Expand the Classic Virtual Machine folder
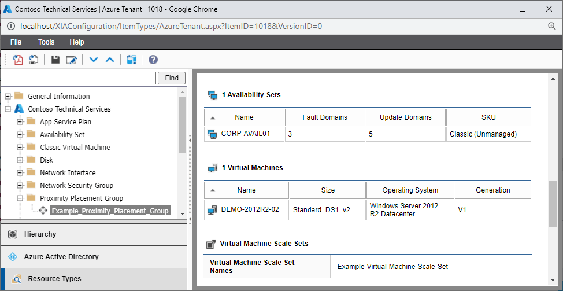The height and width of the screenshot is (291, 563). pyautogui.click(x=20, y=148)
